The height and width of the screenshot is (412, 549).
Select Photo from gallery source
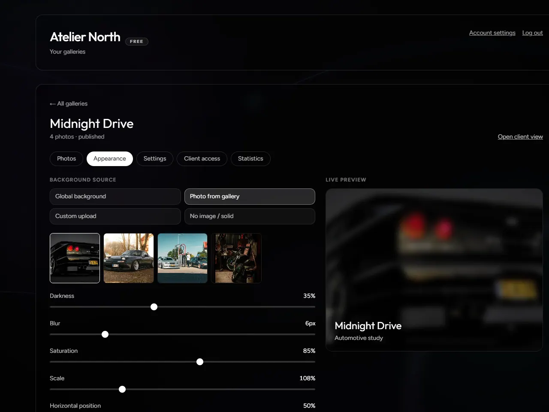click(x=250, y=196)
